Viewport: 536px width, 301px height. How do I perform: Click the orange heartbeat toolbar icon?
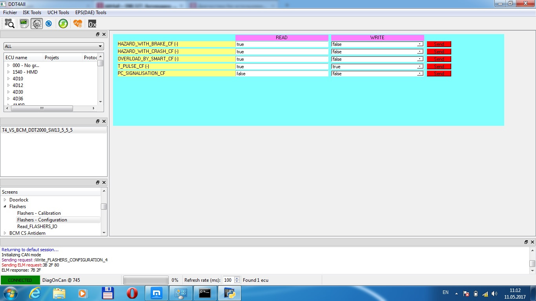click(x=78, y=24)
